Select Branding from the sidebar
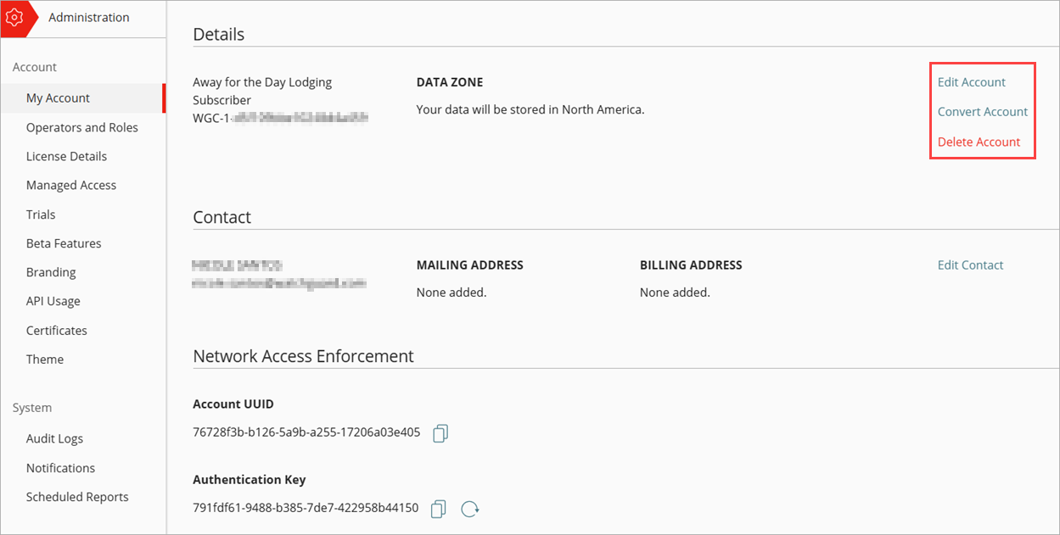This screenshot has width=1060, height=535. coord(51,272)
